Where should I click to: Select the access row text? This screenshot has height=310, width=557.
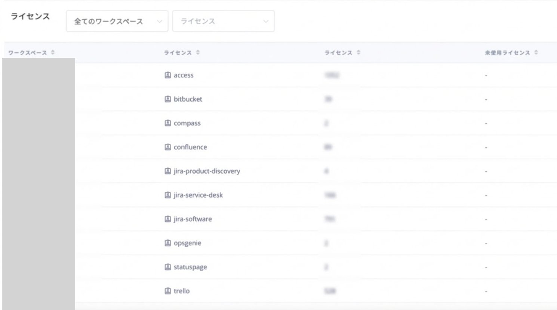pyautogui.click(x=184, y=75)
